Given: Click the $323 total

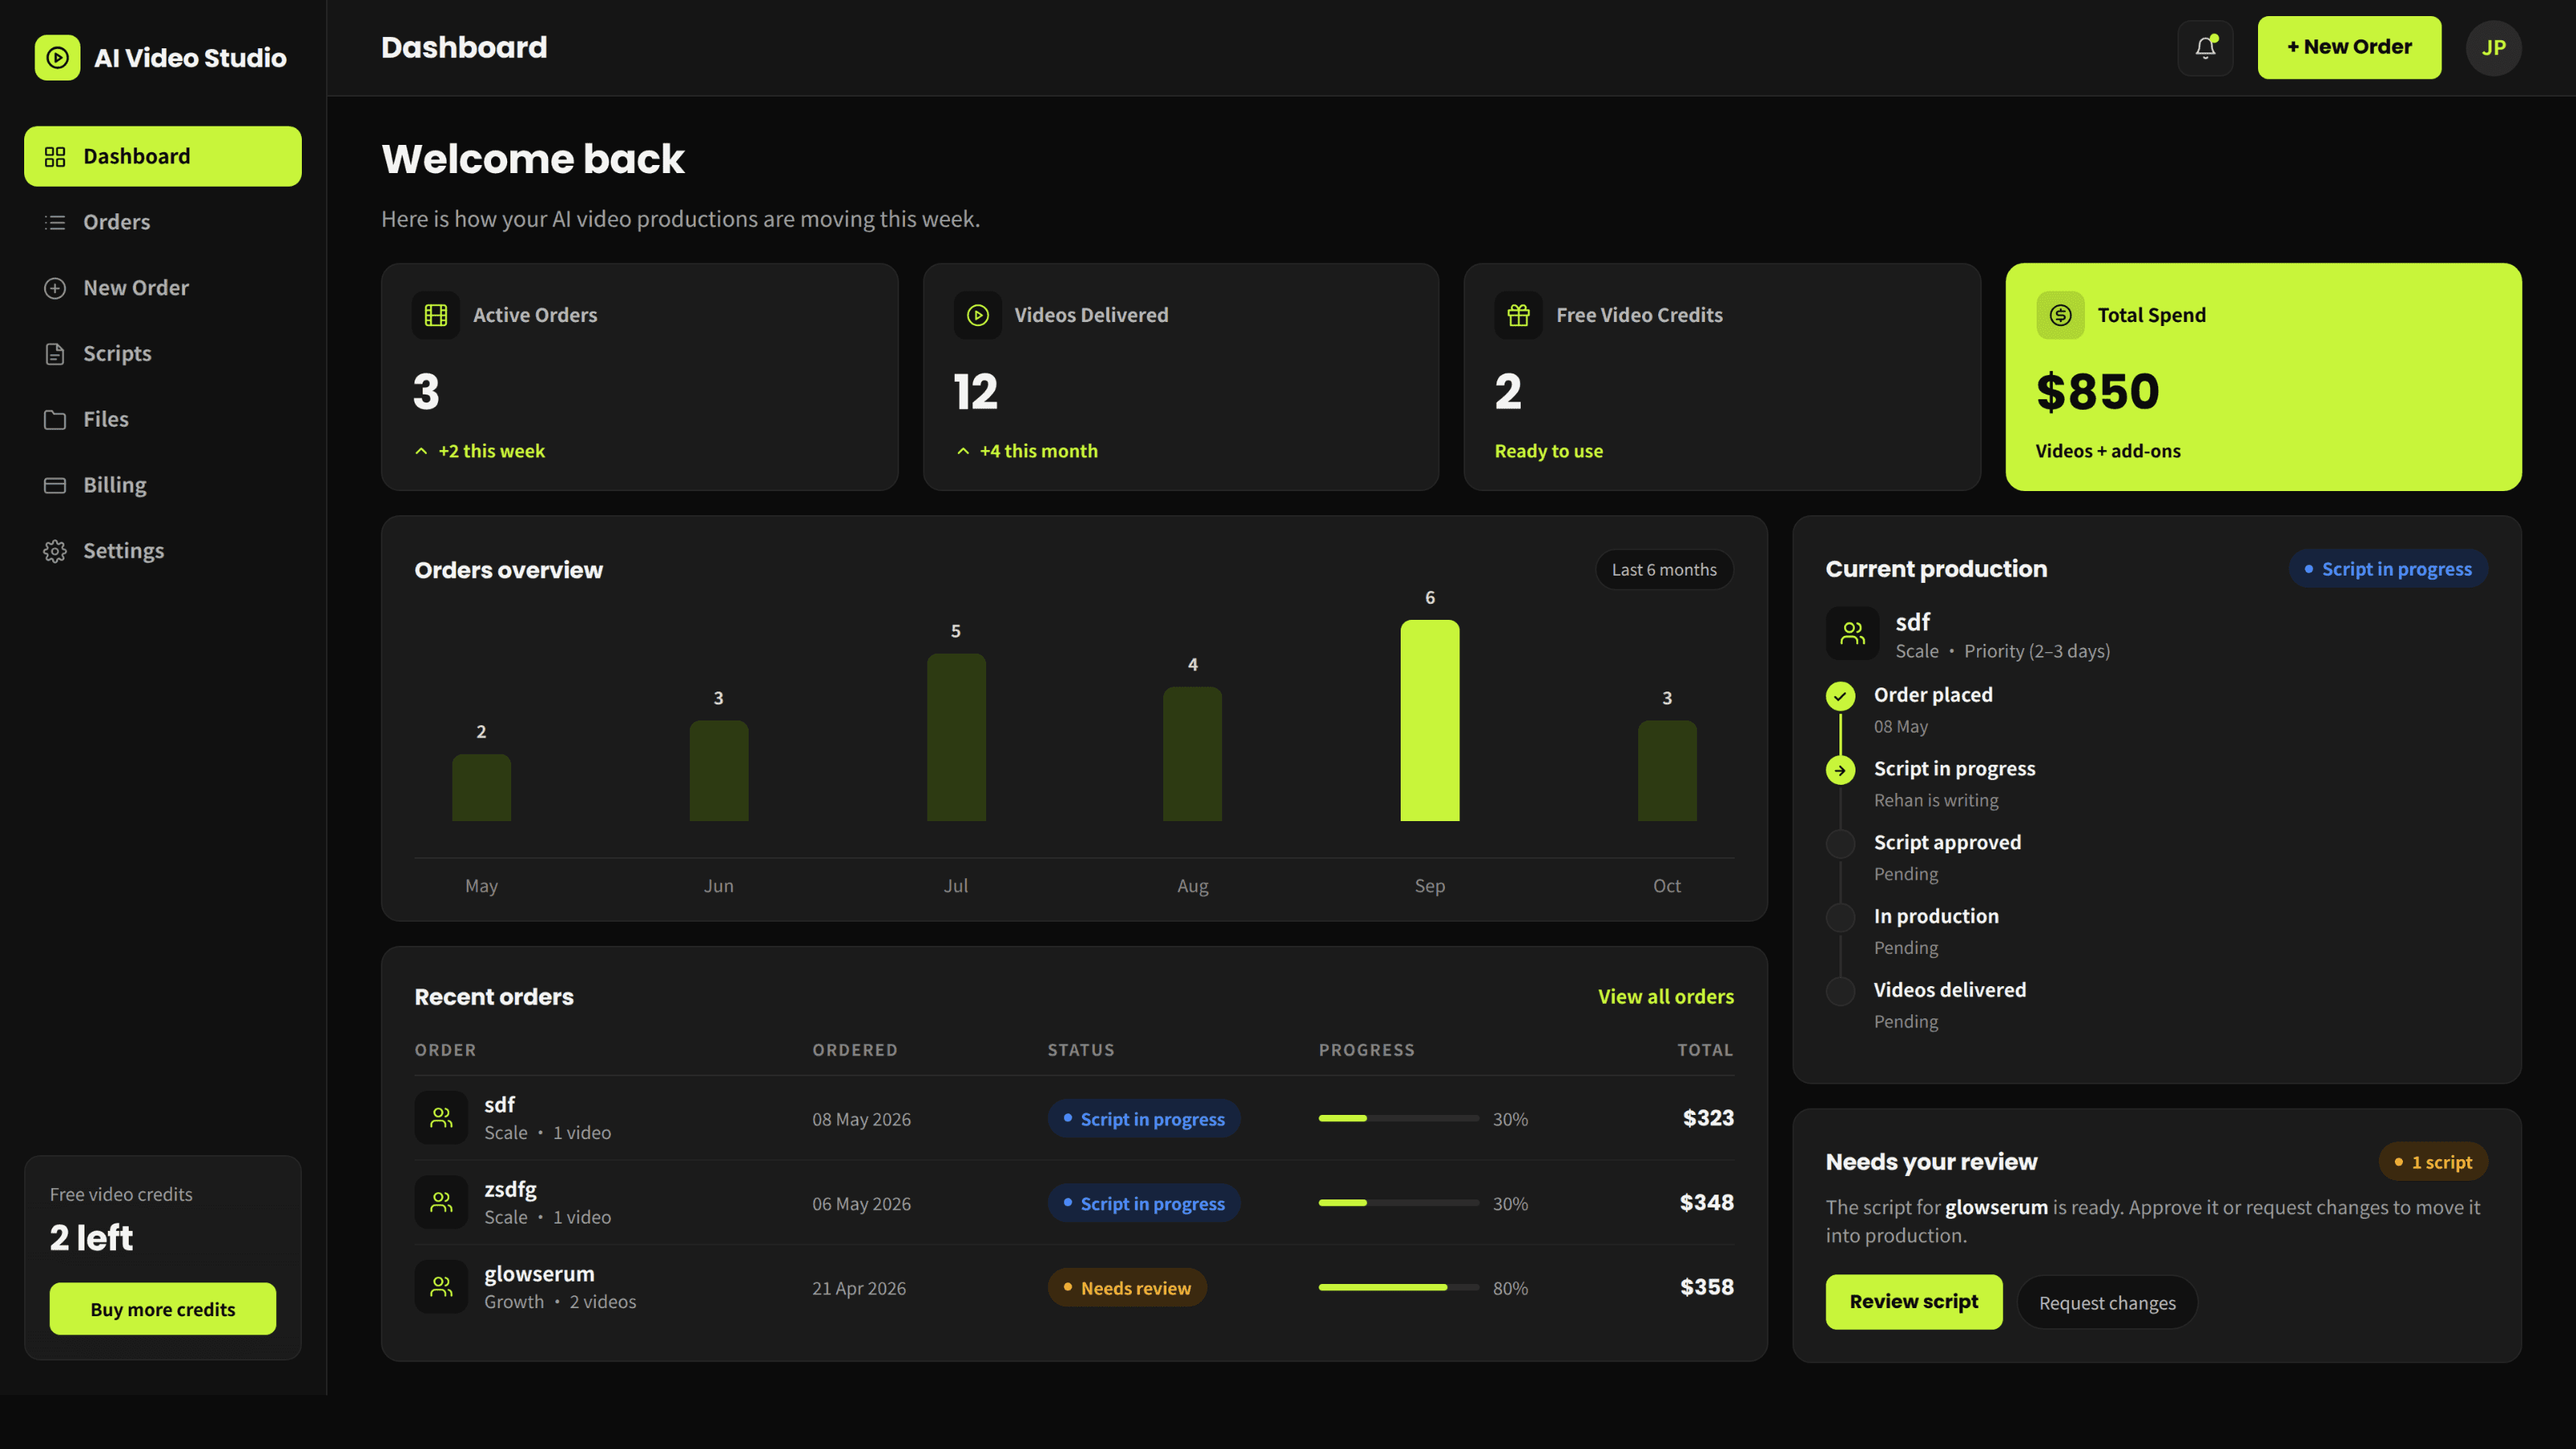Looking at the screenshot, I should click(1708, 1117).
